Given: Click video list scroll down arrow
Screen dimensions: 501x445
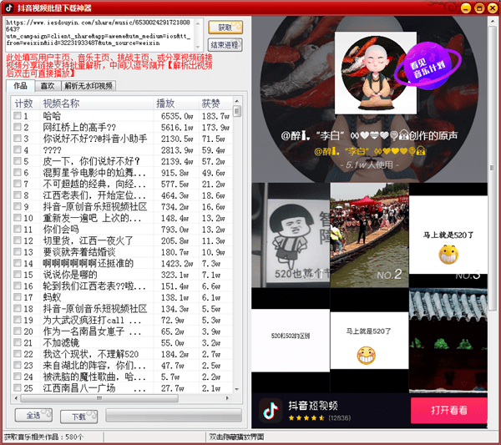Looking at the screenshot, I should click(237, 389).
